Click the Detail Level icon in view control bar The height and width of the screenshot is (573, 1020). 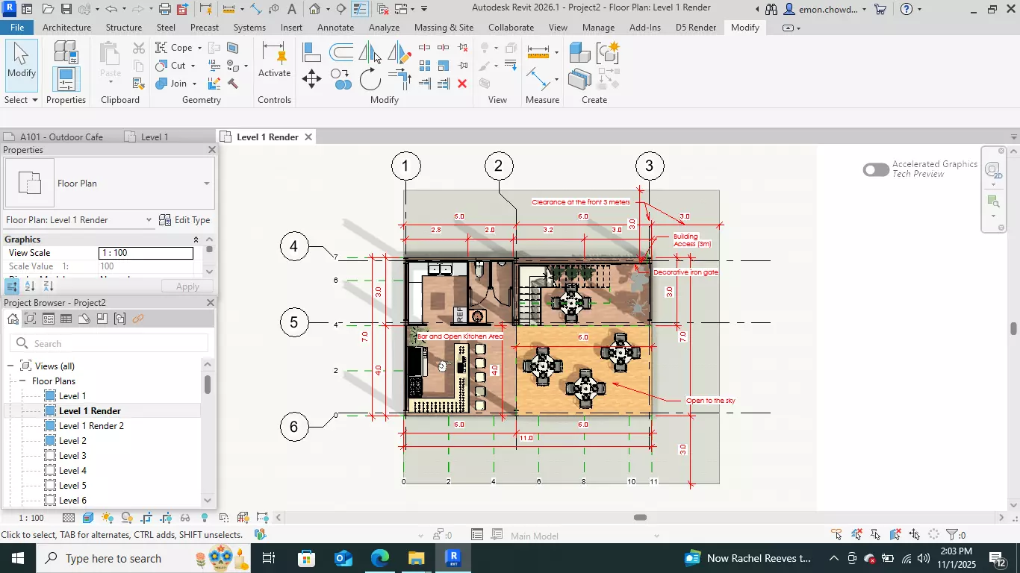coord(69,518)
